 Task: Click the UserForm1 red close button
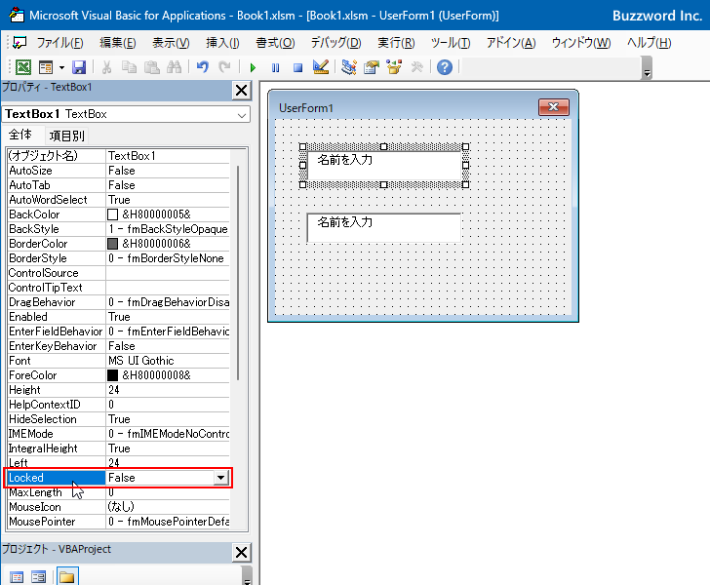pyautogui.click(x=553, y=107)
